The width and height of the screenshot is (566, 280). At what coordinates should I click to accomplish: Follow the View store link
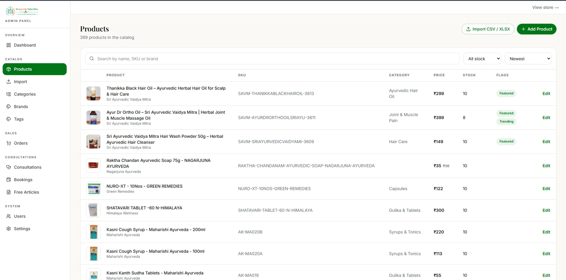(x=545, y=8)
